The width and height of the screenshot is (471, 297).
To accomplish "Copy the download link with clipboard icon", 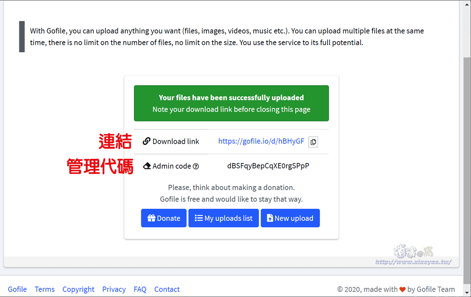I will pyautogui.click(x=313, y=142).
